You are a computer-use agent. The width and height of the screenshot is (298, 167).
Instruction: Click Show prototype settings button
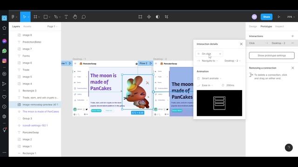(x=271, y=56)
